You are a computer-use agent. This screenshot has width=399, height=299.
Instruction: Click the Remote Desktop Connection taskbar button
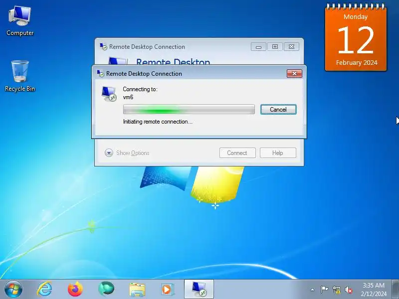click(x=199, y=290)
